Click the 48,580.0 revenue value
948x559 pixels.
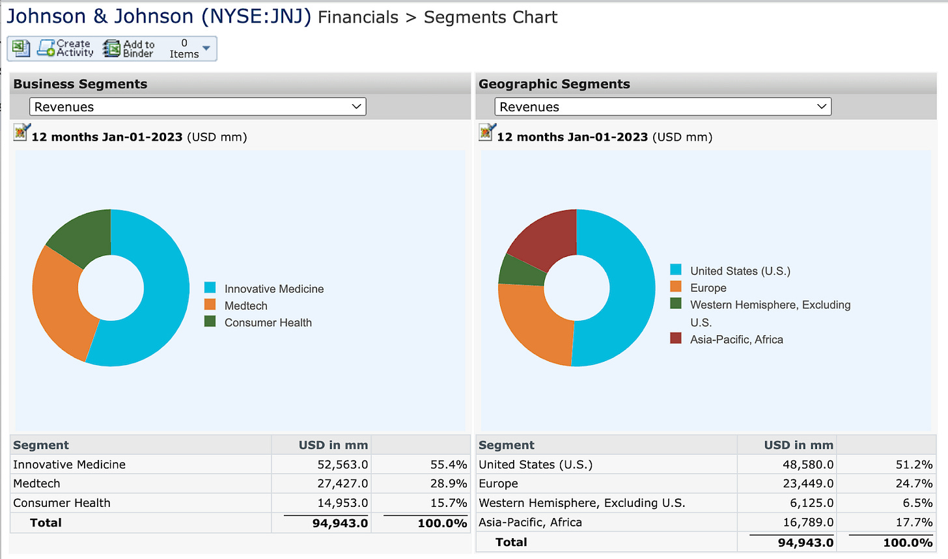pos(808,465)
